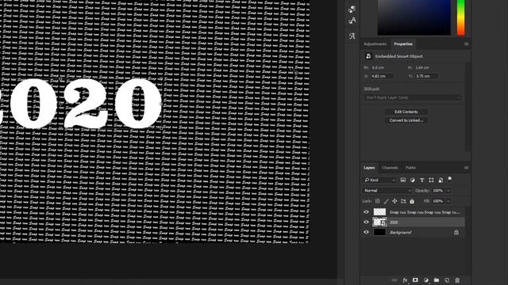The image size is (508, 285).
Task: Pick a color in the color field
Action: point(414,17)
